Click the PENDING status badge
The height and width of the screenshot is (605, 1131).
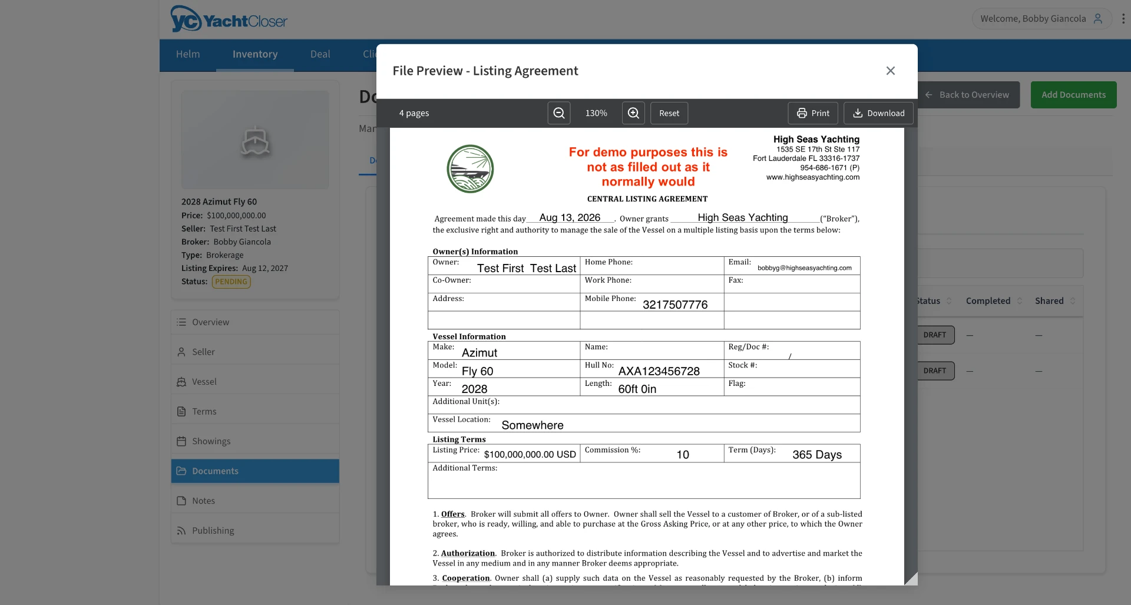(x=232, y=282)
